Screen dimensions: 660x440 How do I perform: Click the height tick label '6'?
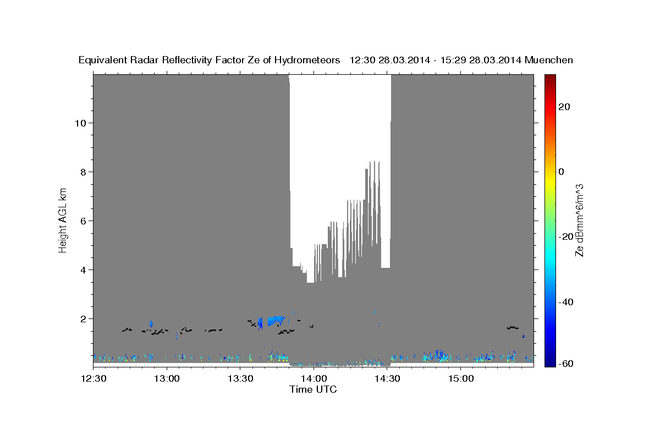tap(82, 221)
